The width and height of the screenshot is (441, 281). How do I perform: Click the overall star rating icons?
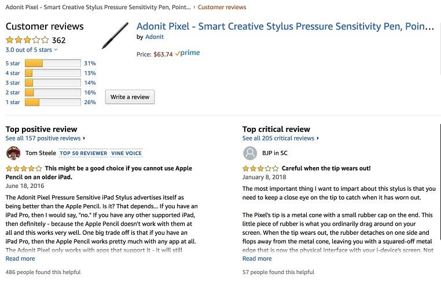[x=27, y=40]
